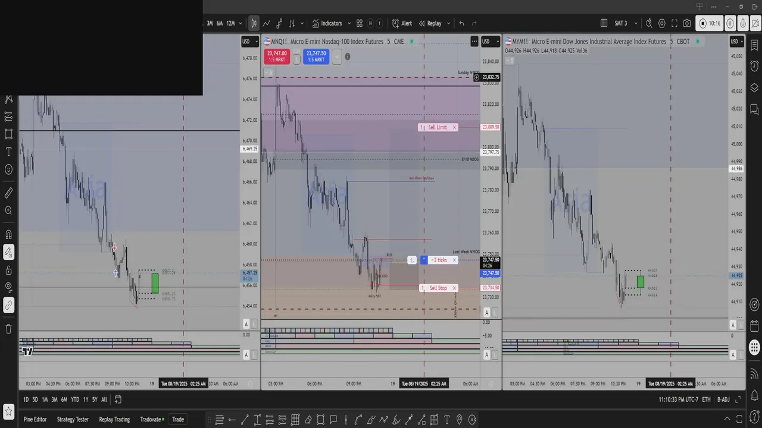This screenshot has height=428, width=762.
Task: Open indicator templates grid icon
Action: tap(360, 23)
